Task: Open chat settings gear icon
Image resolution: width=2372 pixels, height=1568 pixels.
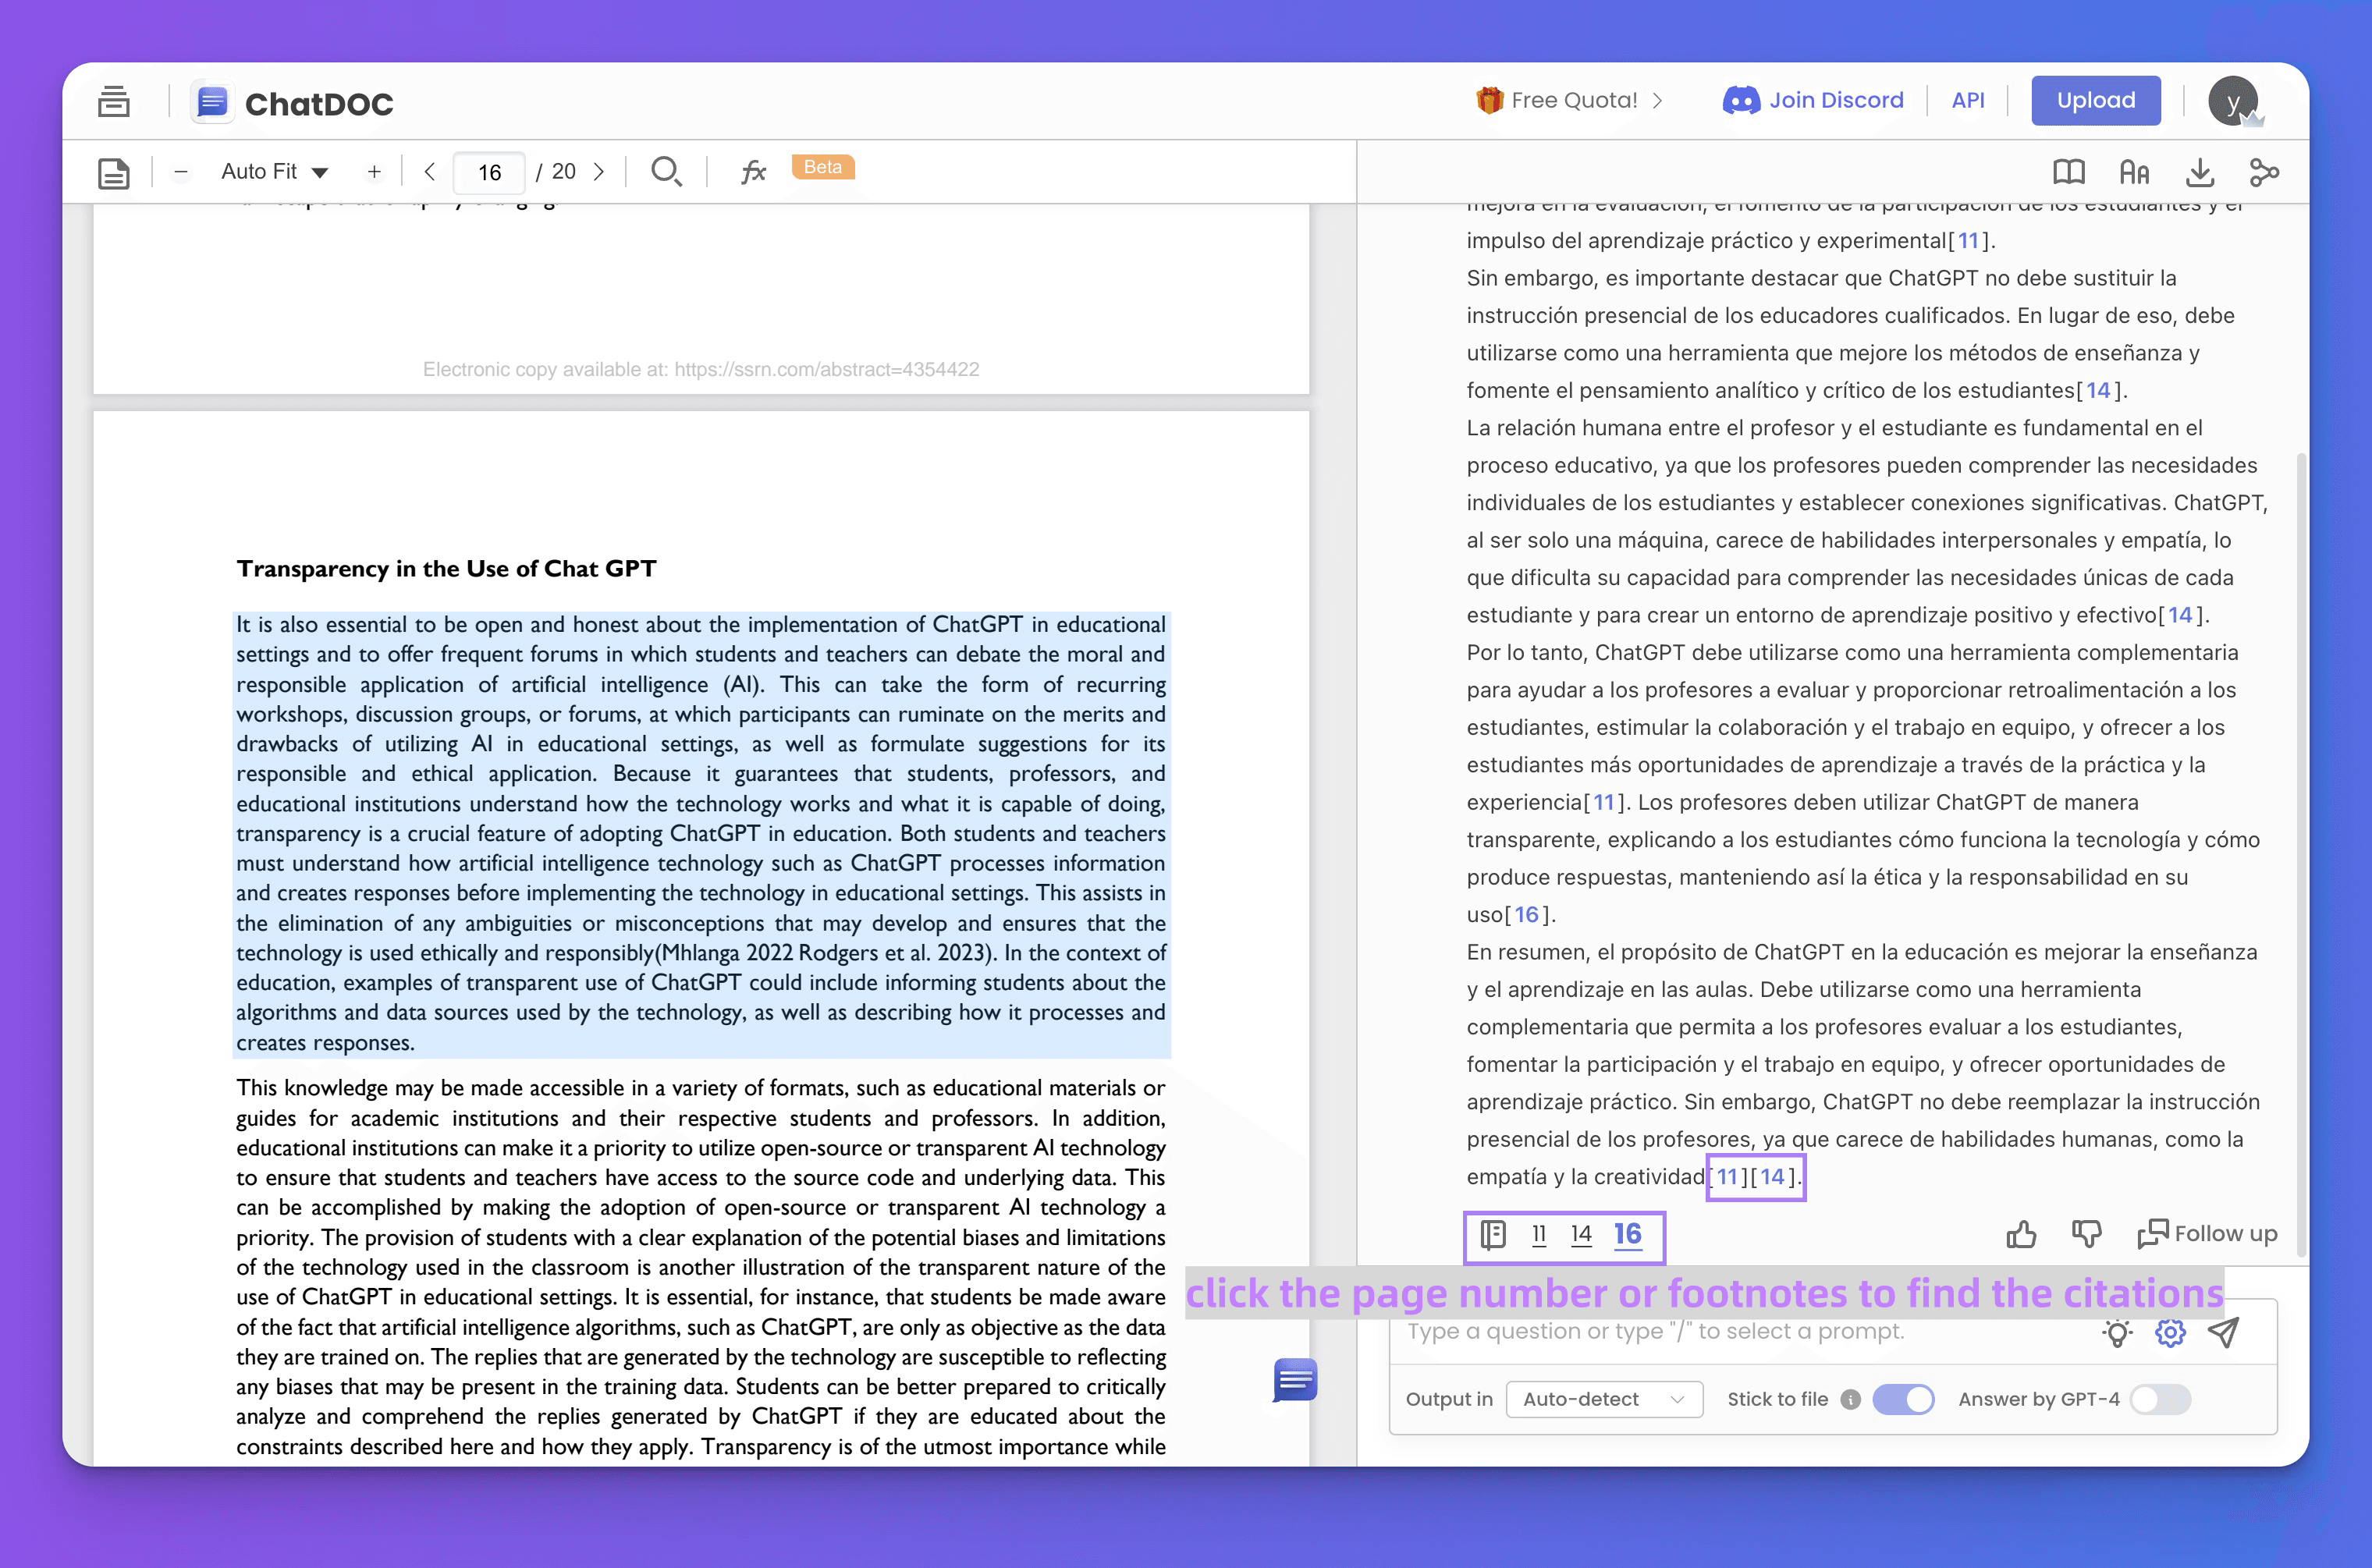Action: [x=2170, y=1332]
